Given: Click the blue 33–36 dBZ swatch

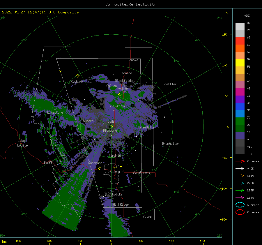Looking at the screenshot, I should [x=240, y=107].
